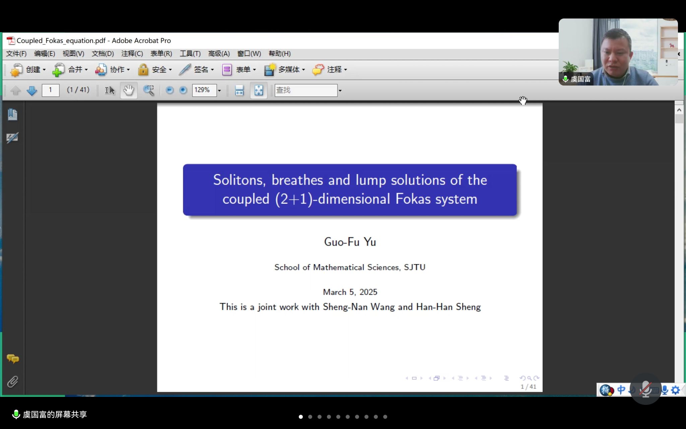Screen dimensions: 686x429
Task: Toggle the muted microphone overlay button
Action: (645, 389)
